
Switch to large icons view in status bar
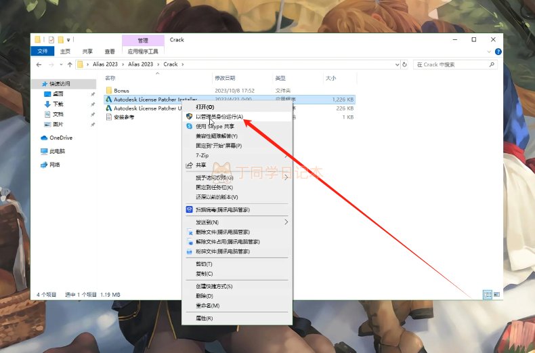(497, 295)
